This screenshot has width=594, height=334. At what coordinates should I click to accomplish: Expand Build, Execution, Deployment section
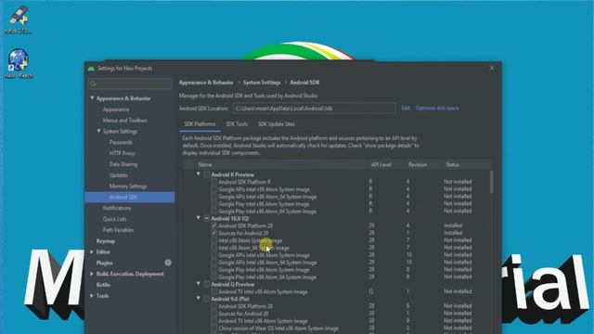(x=92, y=274)
